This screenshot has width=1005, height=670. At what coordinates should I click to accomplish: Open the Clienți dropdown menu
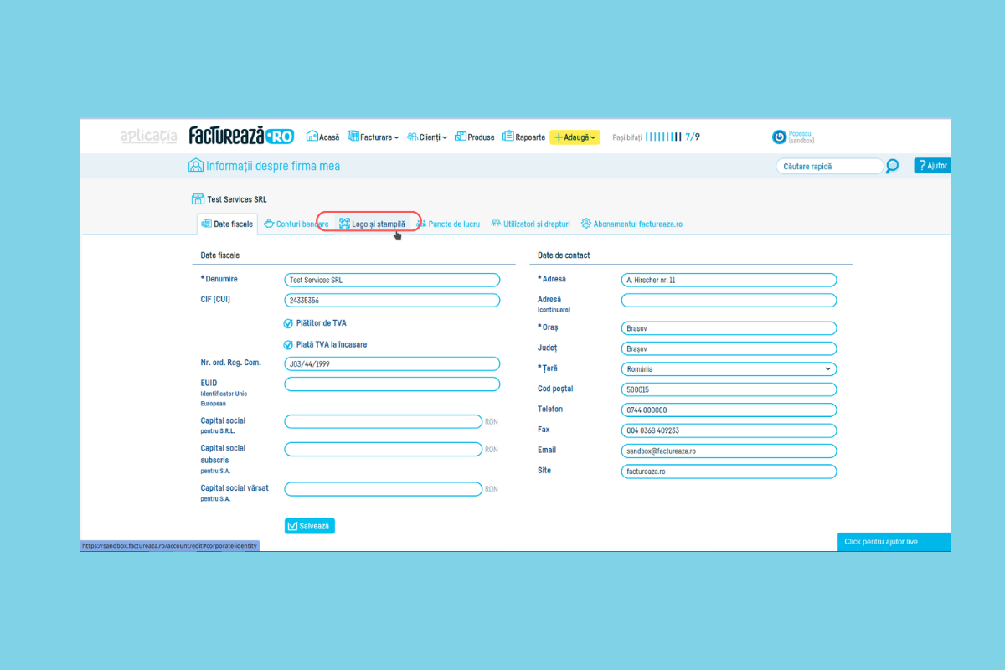tap(427, 137)
